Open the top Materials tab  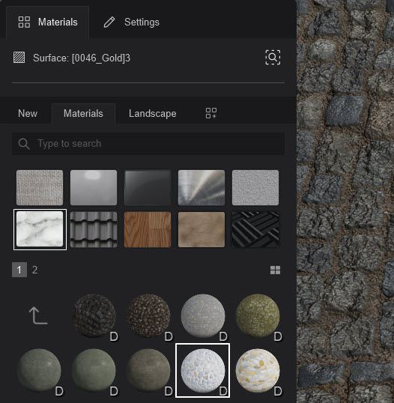48,22
